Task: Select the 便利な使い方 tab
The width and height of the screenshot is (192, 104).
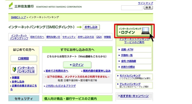Action: (53, 37)
